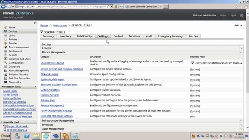This screenshot has width=249, height=140.
Task: Open the Primary User setting link
Action: [x=48, y=100]
